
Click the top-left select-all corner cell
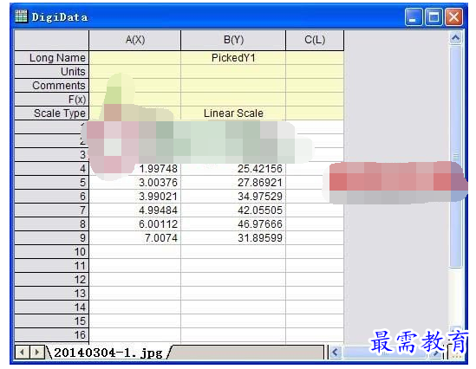pyautogui.click(x=52, y=40)
